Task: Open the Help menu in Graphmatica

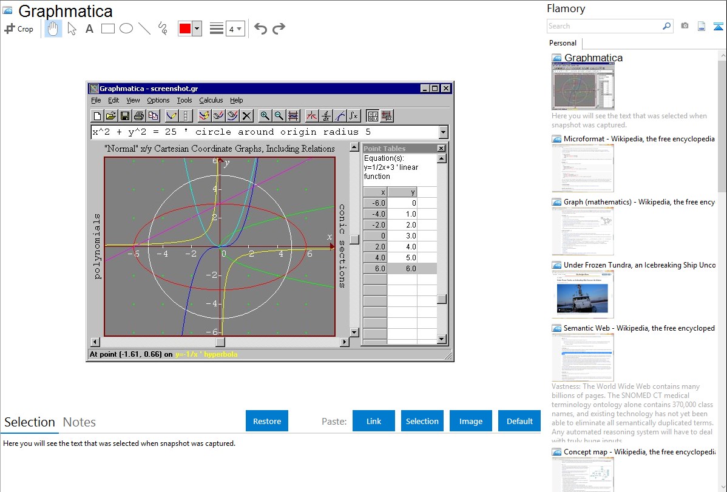Action: point(237,100)
